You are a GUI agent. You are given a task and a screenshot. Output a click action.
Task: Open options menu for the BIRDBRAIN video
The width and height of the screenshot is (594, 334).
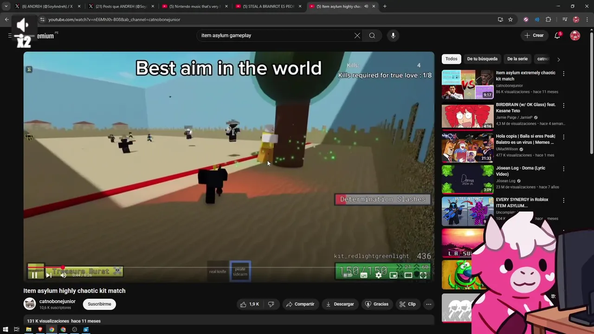coord(564,105)
